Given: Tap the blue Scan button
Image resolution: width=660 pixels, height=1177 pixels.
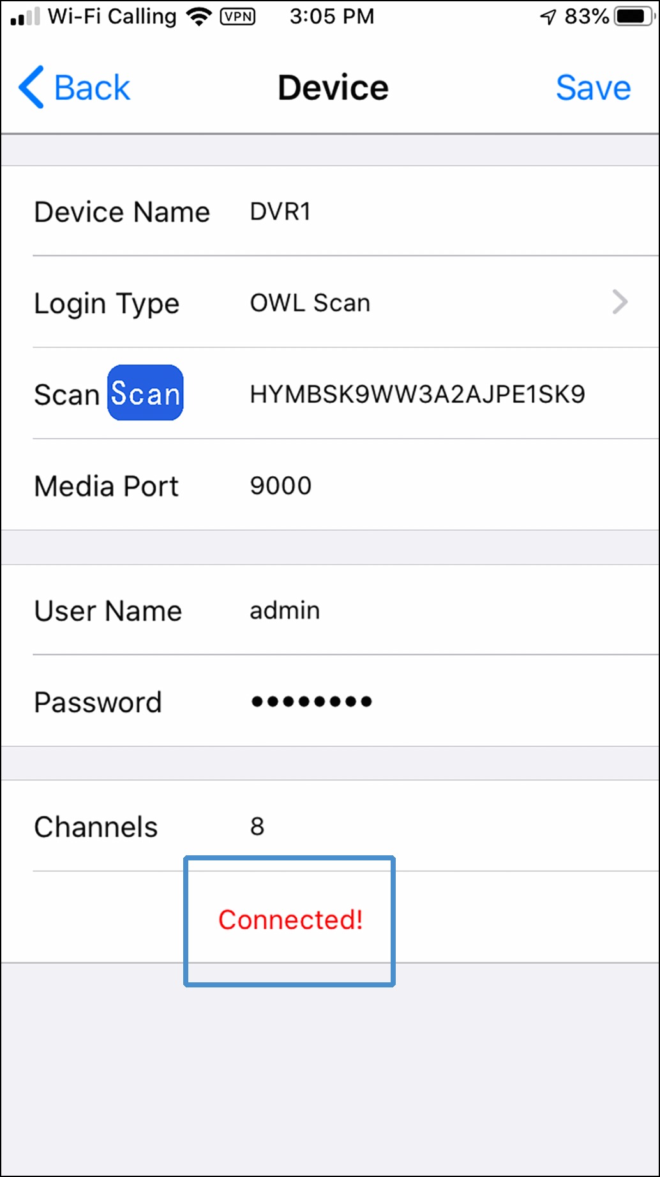Looking at the screenshot, I should [146, 393].
